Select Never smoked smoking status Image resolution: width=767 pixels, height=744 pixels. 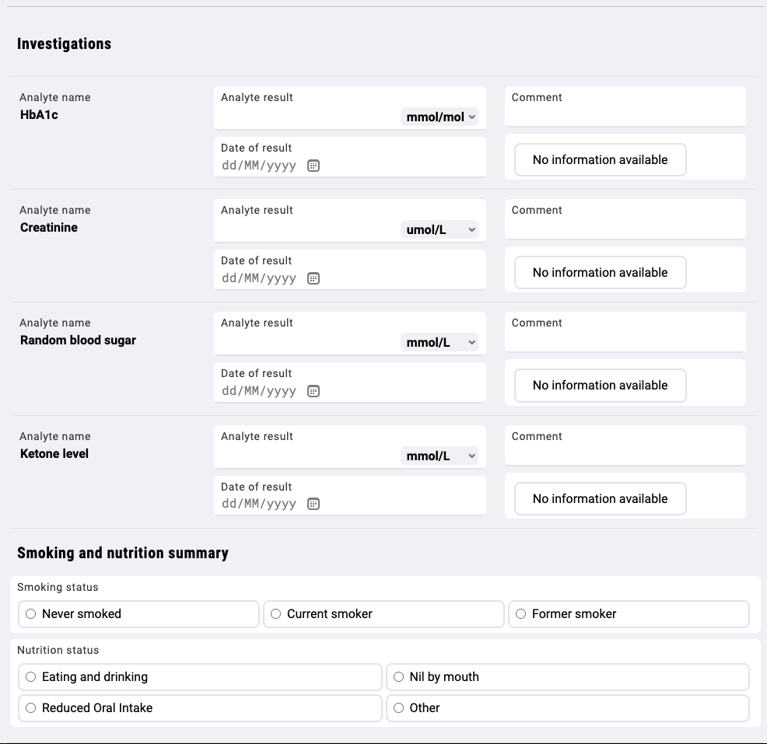click(x=30, y=613)
